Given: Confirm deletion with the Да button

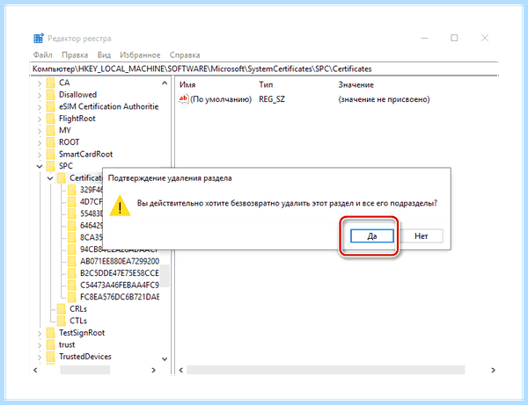Looking at the screenshot, I should tap(371, 236).
